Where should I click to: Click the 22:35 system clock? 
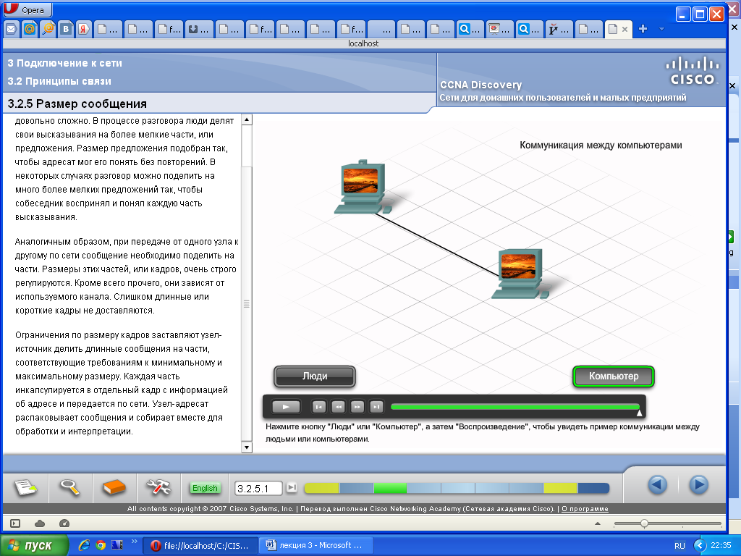coord(721,546)
